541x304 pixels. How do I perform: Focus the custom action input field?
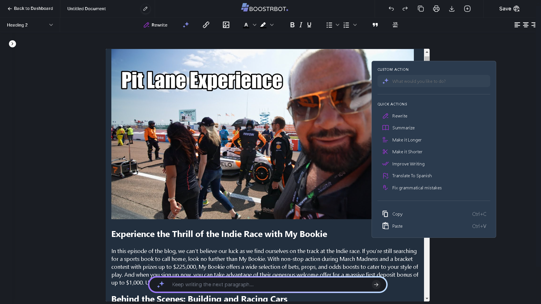point(434,81)
